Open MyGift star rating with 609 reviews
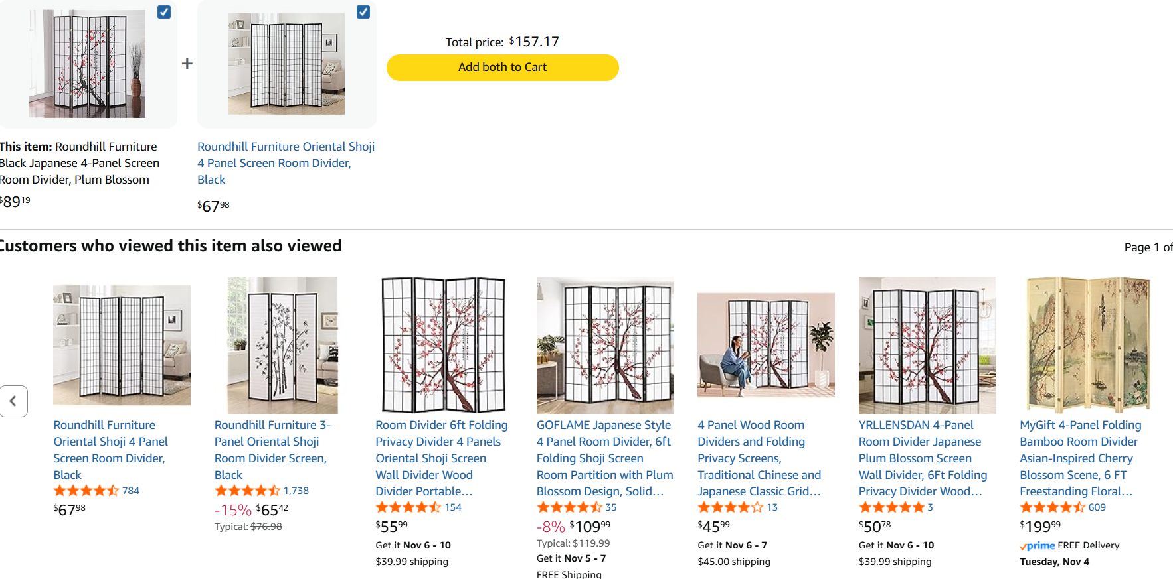This screenshot has width=1173, height=579. tap(1052, 507)
